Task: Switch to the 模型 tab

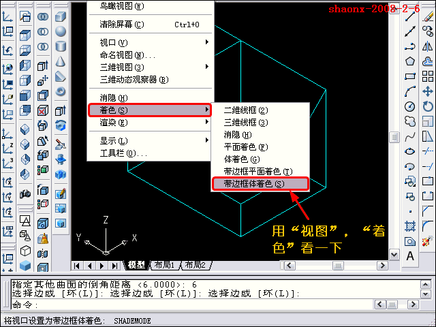Action: 136,265
